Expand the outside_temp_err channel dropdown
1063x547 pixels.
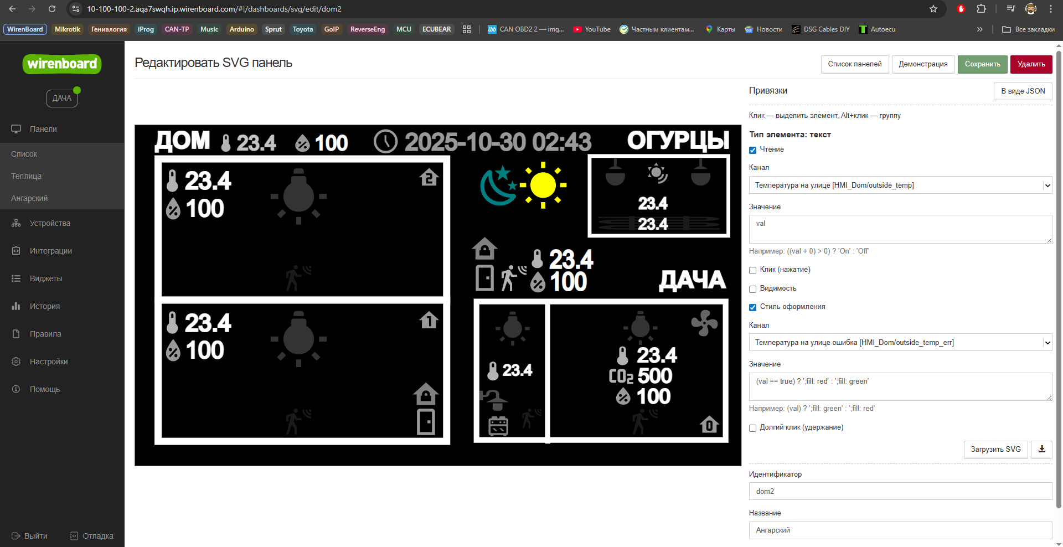click(900, 343)
